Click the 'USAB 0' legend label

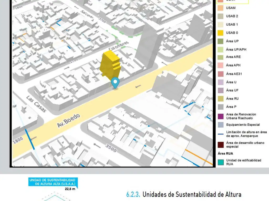(232, 33)
